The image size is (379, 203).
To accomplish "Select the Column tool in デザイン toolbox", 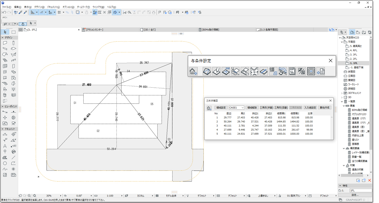I will tap(14, 43).
